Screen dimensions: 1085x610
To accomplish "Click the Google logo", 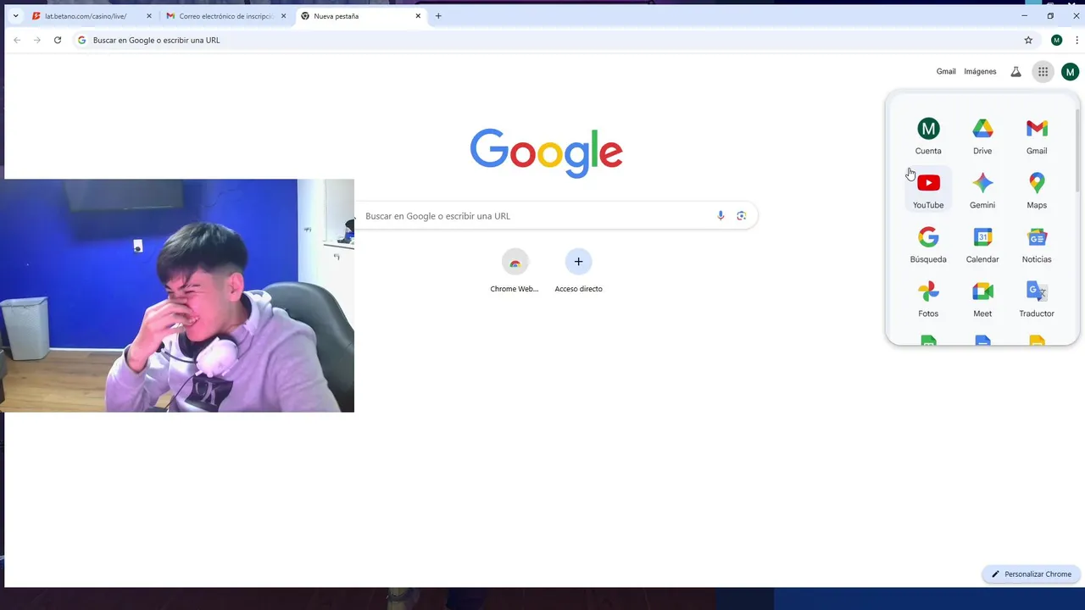I will pyautogui.click(x=547, y=153).
